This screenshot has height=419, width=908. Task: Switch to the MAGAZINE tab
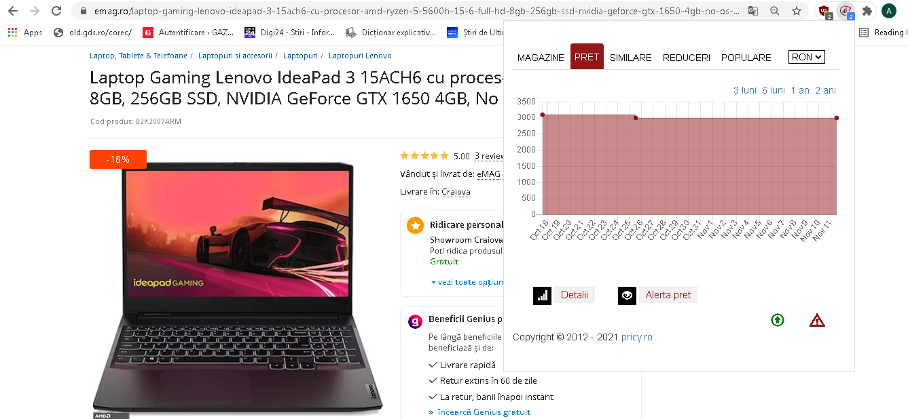click(x=541, y=58)
